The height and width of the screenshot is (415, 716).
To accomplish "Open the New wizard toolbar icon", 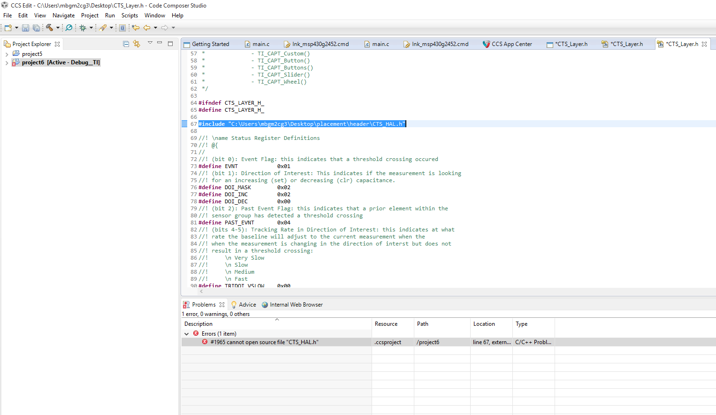I will pyautogui.click(x=8, y=28).
